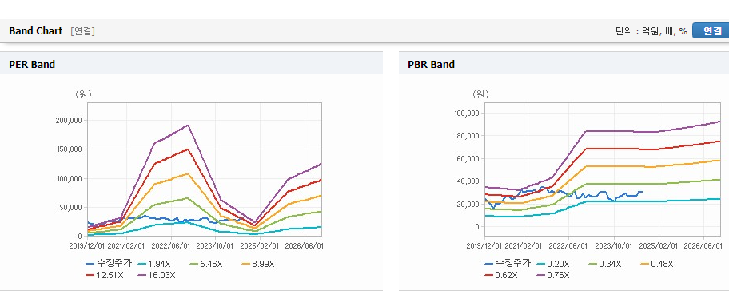Viewport: 729px width, 291px height.
Task: Toggle the 0.76X legend series
Action: (553, 275)
